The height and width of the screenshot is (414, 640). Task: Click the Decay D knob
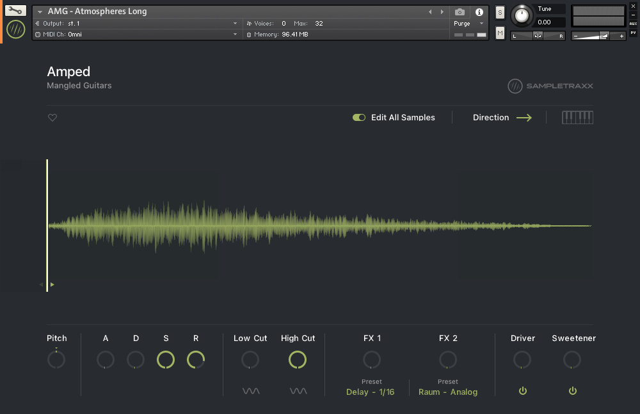pyautogui.click(x=136, y=360)
